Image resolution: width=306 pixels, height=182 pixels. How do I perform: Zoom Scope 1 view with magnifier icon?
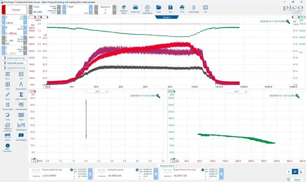point(288,22)
